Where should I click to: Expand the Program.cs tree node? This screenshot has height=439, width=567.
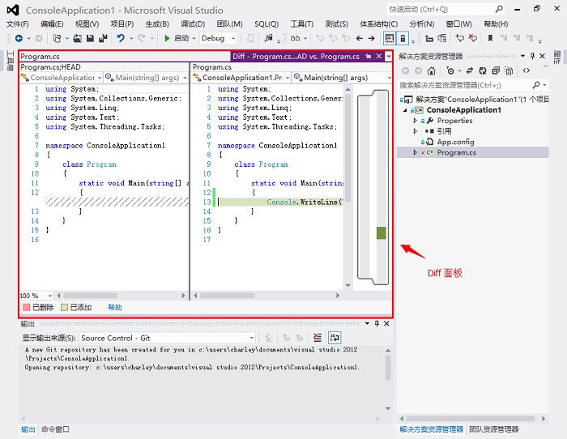tap(415, 152)
